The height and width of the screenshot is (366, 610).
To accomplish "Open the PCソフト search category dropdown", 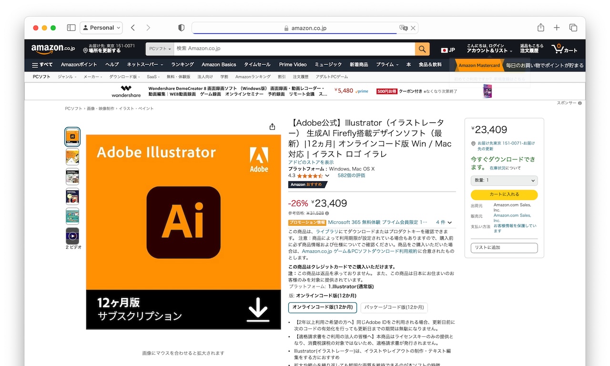I will point(160,49).
